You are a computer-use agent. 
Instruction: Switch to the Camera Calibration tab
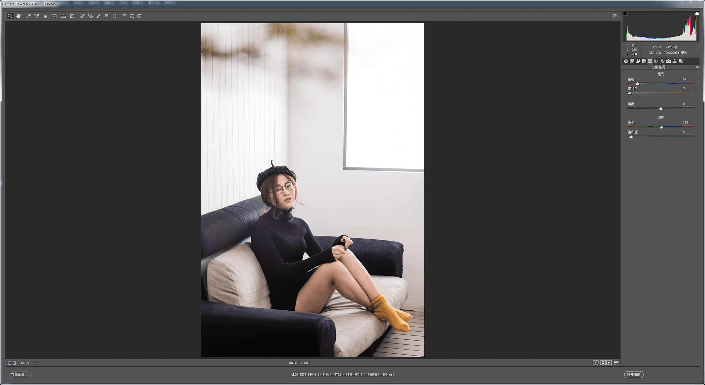tap(669, 61)
